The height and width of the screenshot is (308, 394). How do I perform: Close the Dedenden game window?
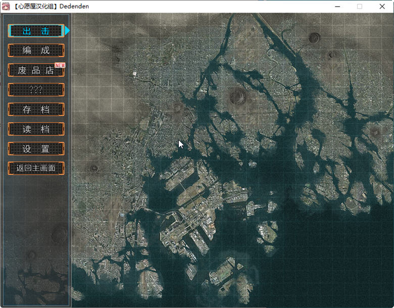[382, 7]
